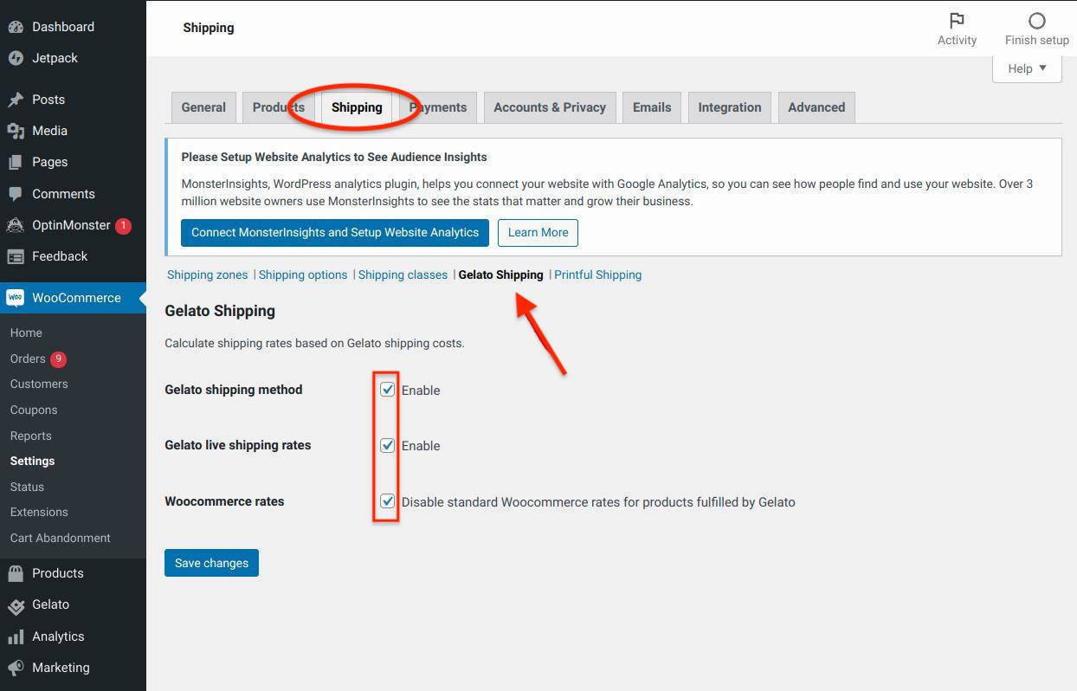1077x691 pixels.
Task: Uncheck Disable standard Woocommerce rates checkbox
Action: click(x=388, y=501)
